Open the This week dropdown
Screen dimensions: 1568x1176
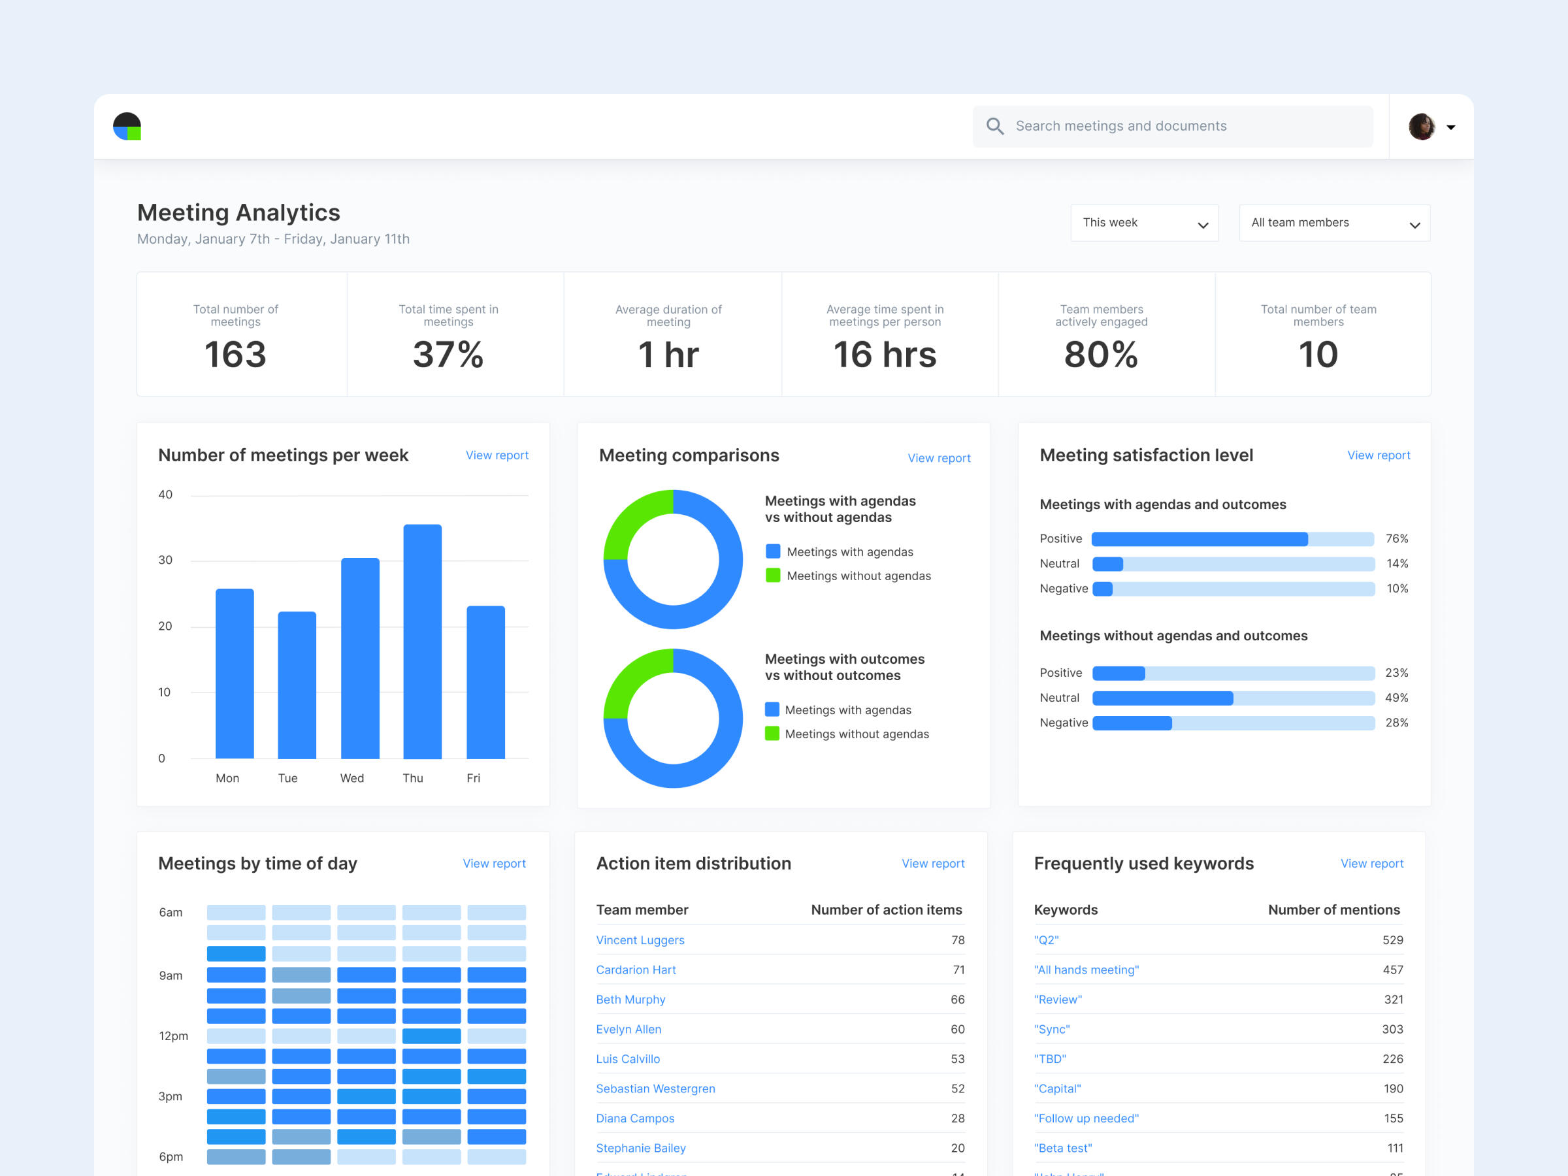pyautogui.click(x=1143, y=223)
